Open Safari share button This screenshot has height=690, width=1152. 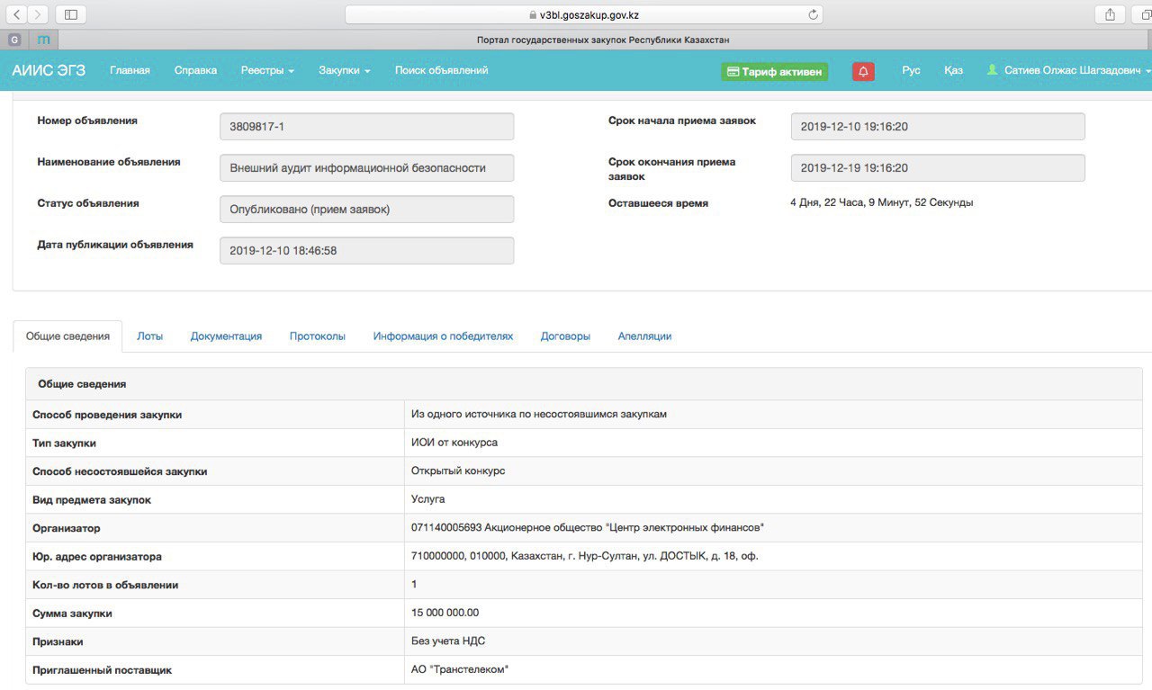(1110, 14)
